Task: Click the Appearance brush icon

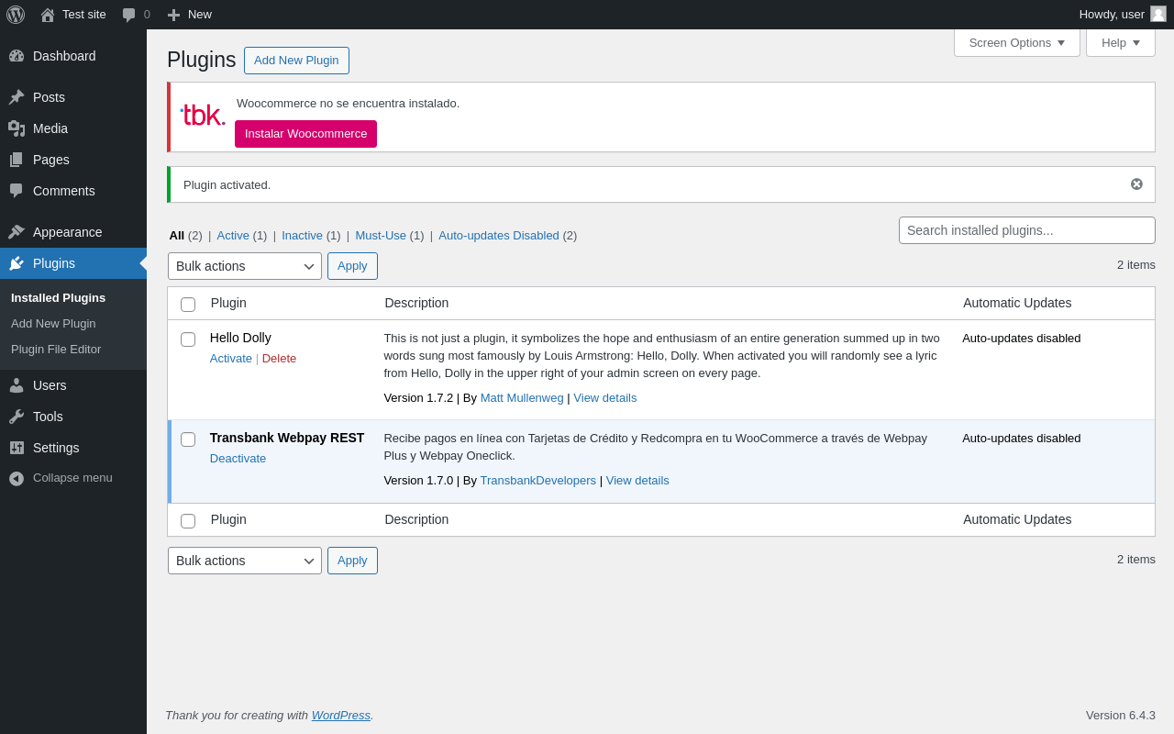Action: tap(17, 232)
